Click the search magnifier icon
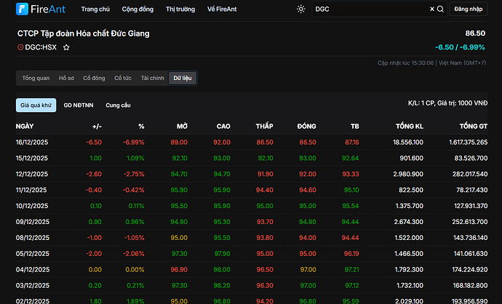This screenshot has width=502, height=304. click(x=440, y=9)
